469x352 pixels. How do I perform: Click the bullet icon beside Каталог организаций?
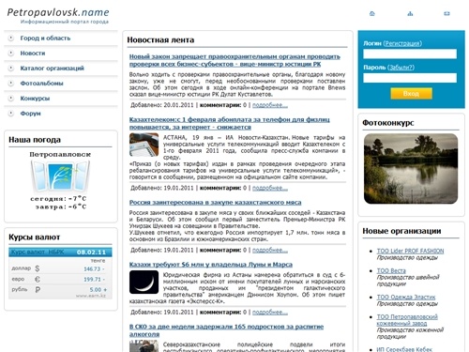tap(11, 69)
